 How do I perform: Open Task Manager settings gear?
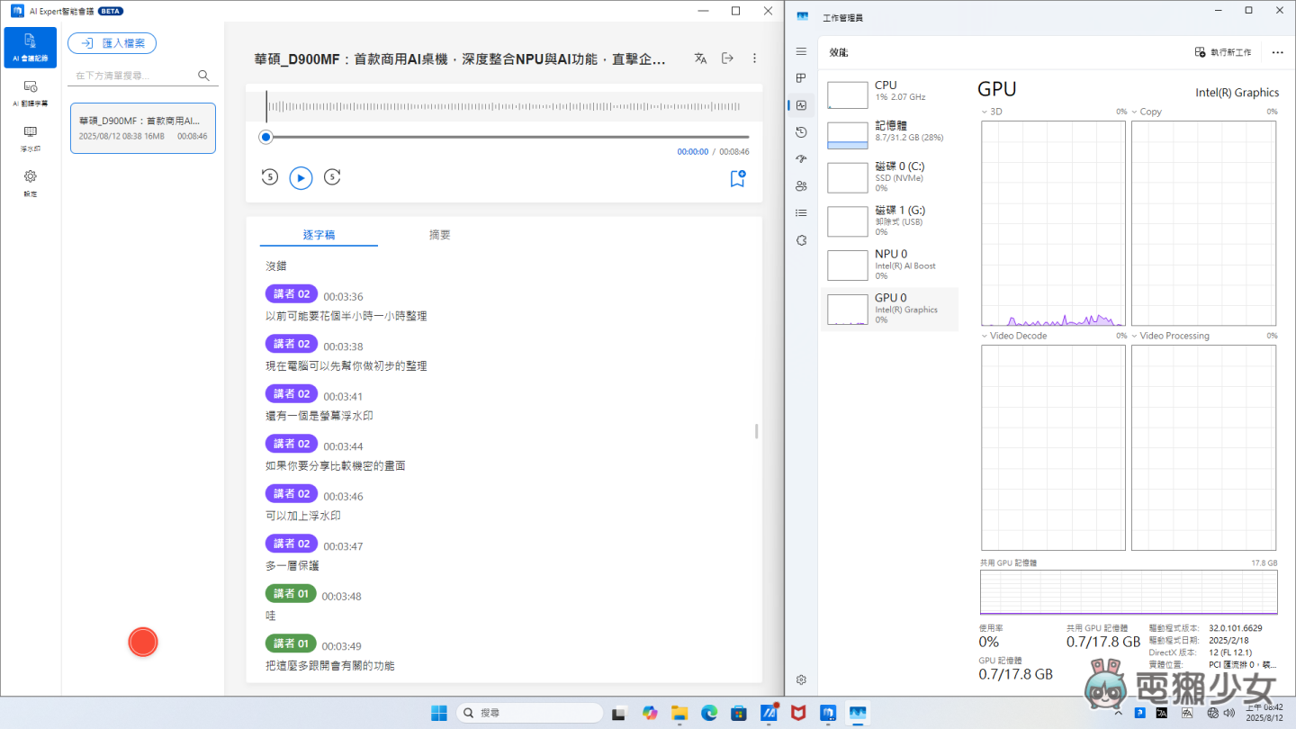click(x=801, y=679)
